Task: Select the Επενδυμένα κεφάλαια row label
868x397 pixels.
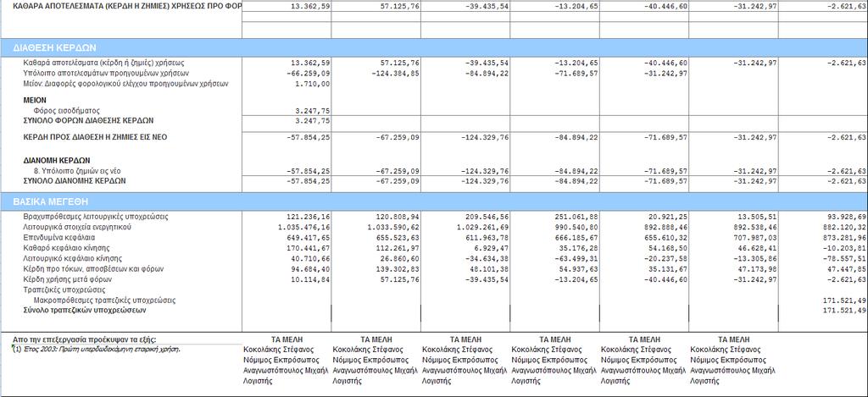Action: (x=58, y=238)
